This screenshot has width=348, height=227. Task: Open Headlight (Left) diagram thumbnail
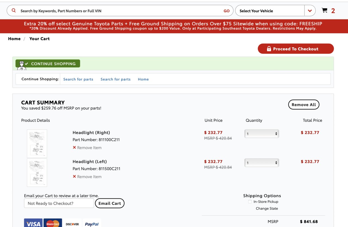37,173
